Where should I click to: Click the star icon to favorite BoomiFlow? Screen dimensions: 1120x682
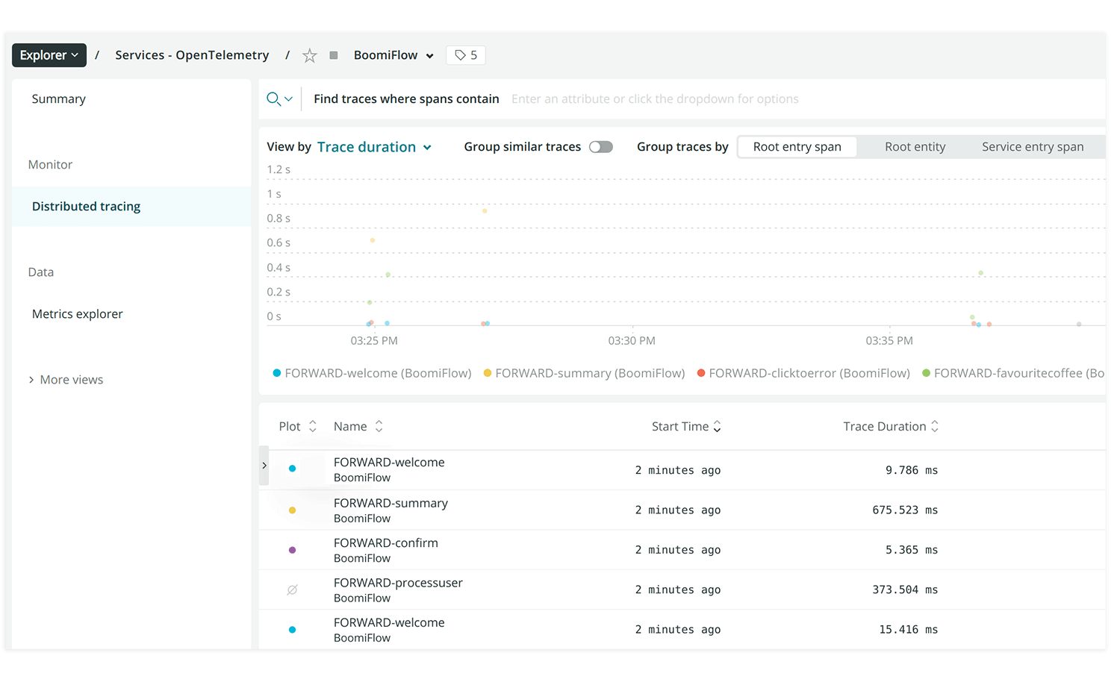[309, 54]
